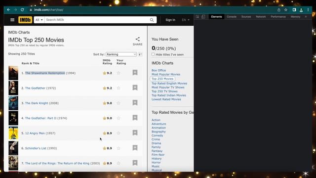
Task: Check Hide titles I've seen
Action: click(153, 54)
